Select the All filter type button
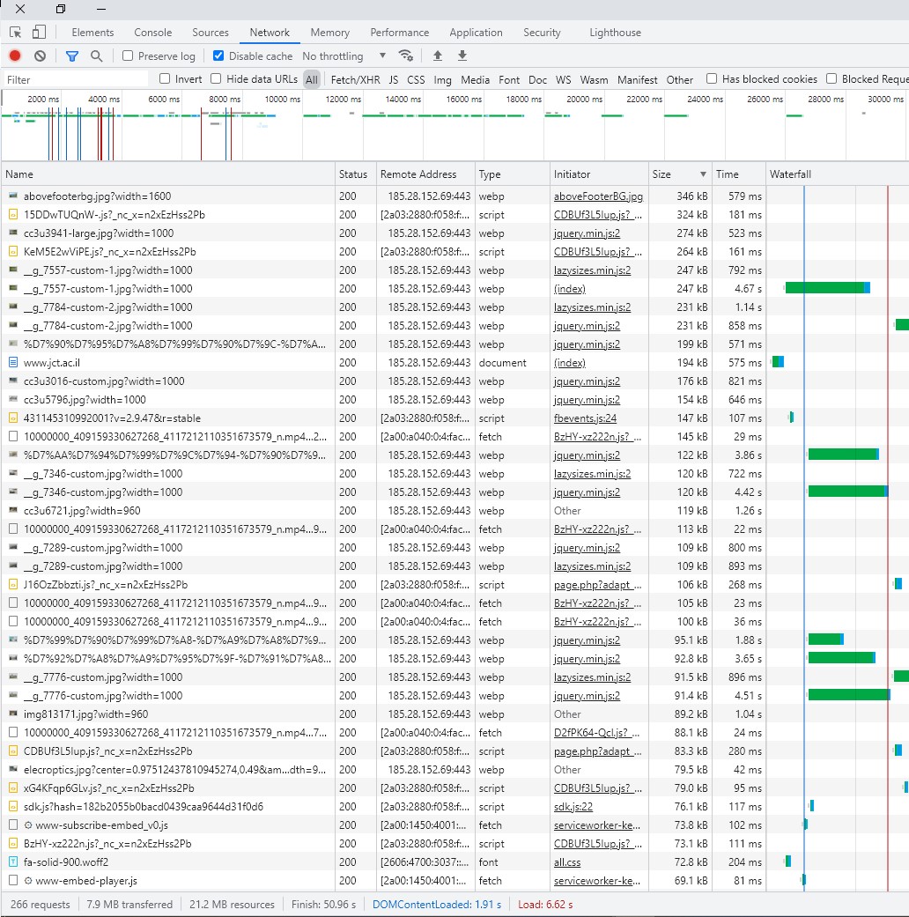 pyautogui.click(x=312, y=79)
